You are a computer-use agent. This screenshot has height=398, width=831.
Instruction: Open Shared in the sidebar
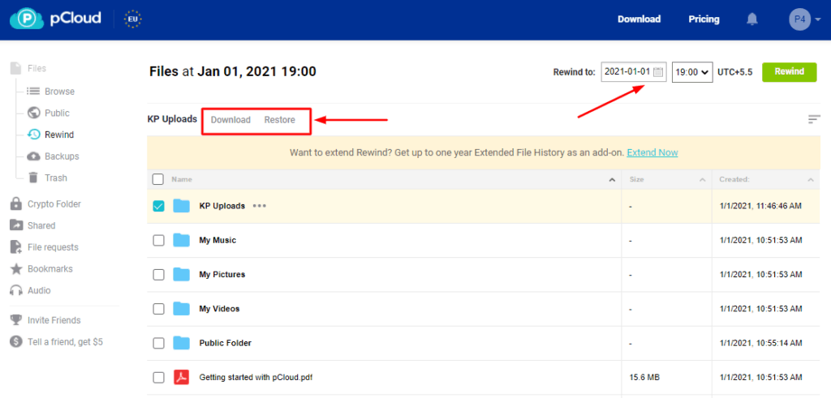(41, 225)
